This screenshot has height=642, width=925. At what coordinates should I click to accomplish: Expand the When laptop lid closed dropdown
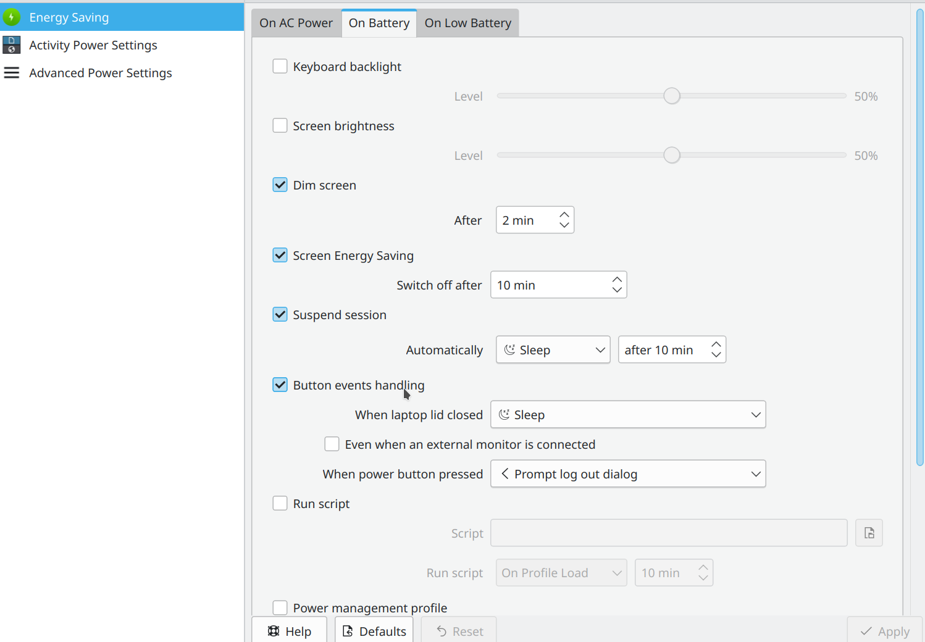click(628, 414)
